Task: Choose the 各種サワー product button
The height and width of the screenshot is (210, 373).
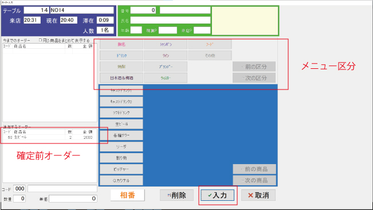Action: click(121, 135)
